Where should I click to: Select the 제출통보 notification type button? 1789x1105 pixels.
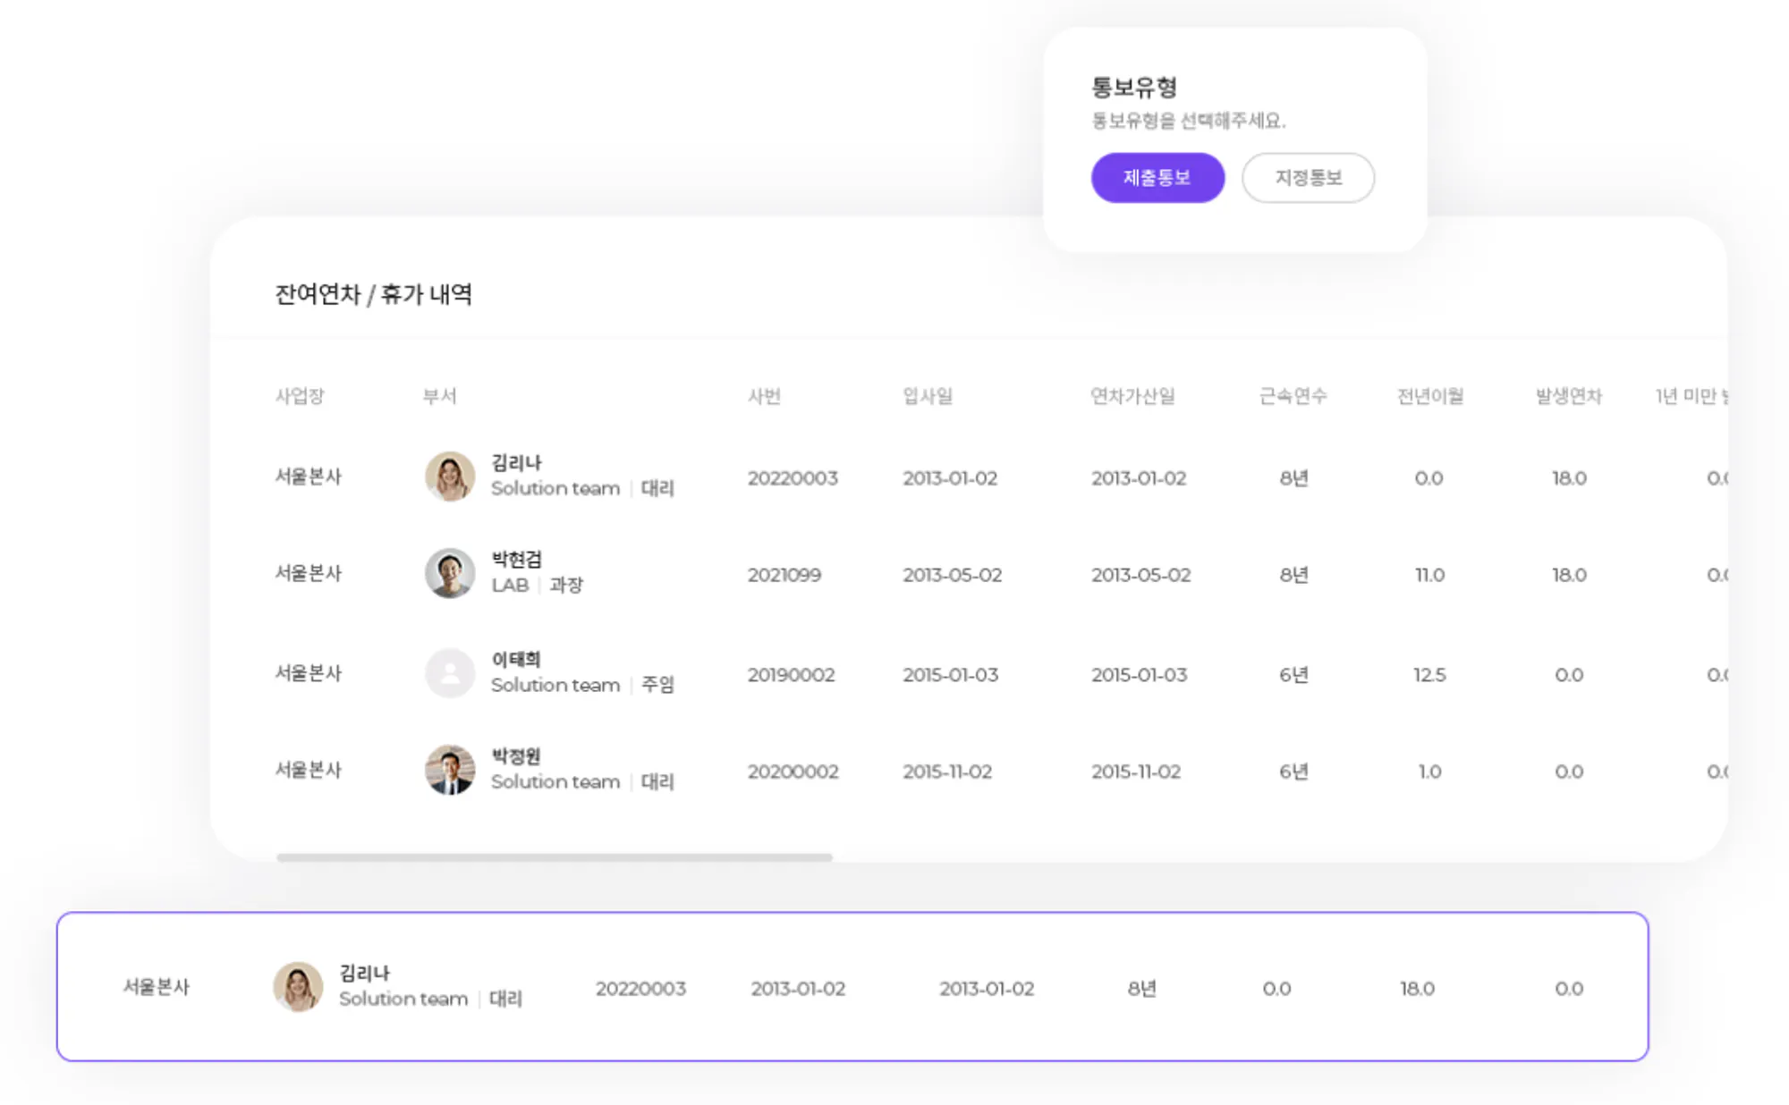pyautogui.click(x=1157, y=178)
